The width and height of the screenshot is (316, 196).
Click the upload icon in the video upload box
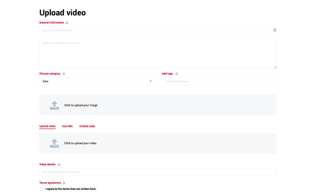[55, 143]
